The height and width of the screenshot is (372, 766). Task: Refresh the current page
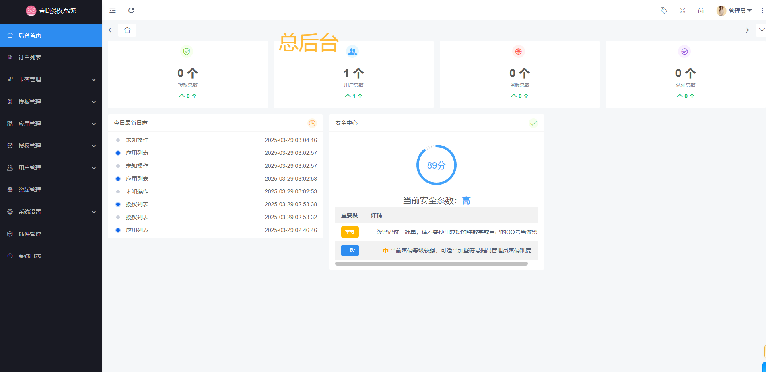pyautogui.click(x=131, y=10)
